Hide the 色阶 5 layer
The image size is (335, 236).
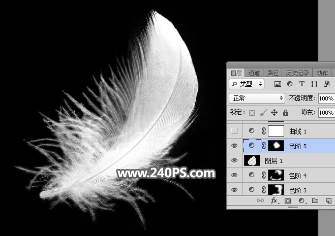(x=234, y=146)
